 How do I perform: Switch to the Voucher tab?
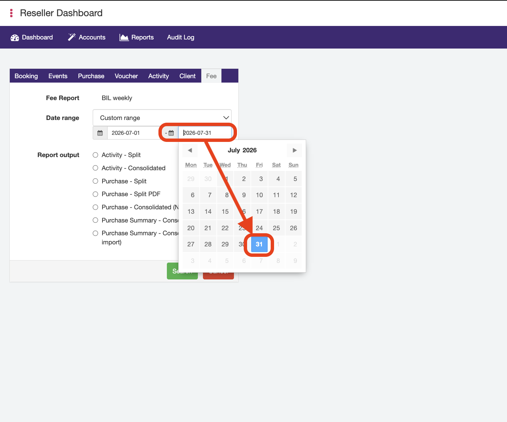coord(126,76)
